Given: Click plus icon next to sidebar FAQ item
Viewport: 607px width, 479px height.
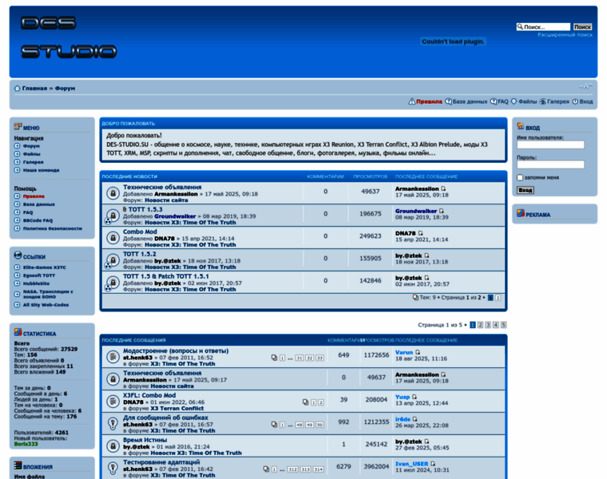Looking at the screenshot, I should pos(17,212).
